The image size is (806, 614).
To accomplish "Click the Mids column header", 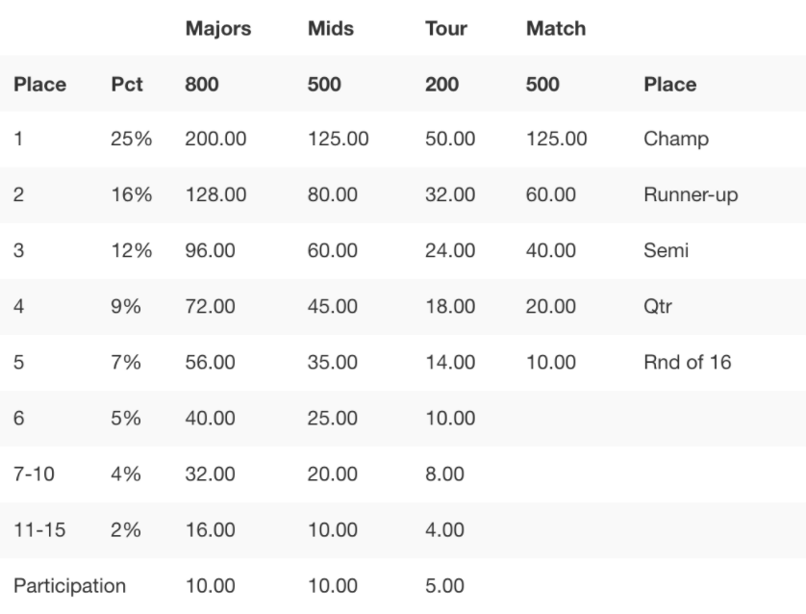I will click(x=331, y=28).
